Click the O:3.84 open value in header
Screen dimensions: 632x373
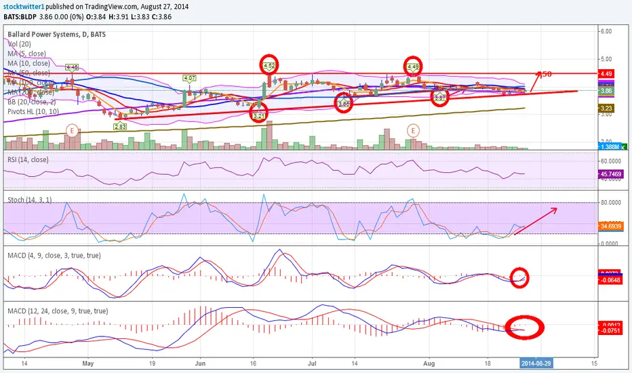click(96, 17)
